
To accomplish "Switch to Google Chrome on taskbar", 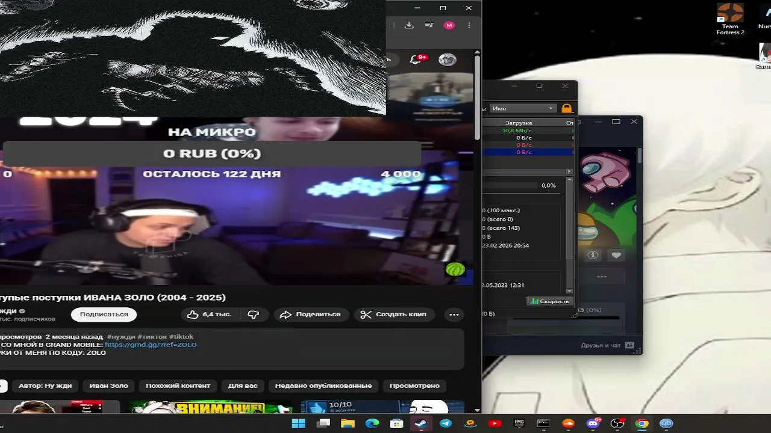I will pos(642,423).
